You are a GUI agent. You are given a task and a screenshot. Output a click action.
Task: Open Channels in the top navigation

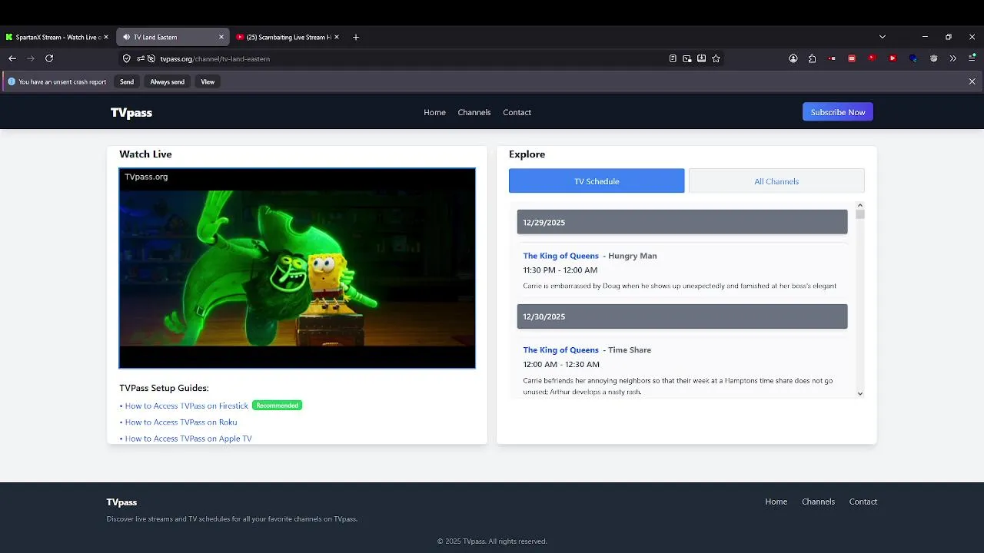(474, 112)
